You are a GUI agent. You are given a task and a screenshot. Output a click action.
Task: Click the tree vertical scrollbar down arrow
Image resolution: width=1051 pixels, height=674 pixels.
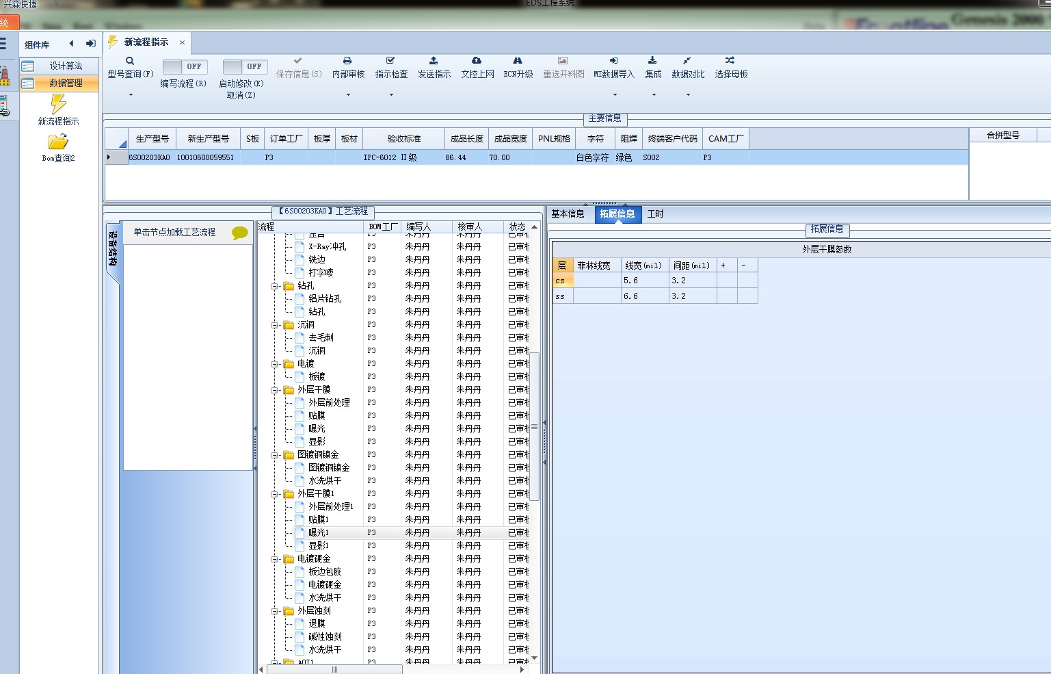tap(535, 658)
